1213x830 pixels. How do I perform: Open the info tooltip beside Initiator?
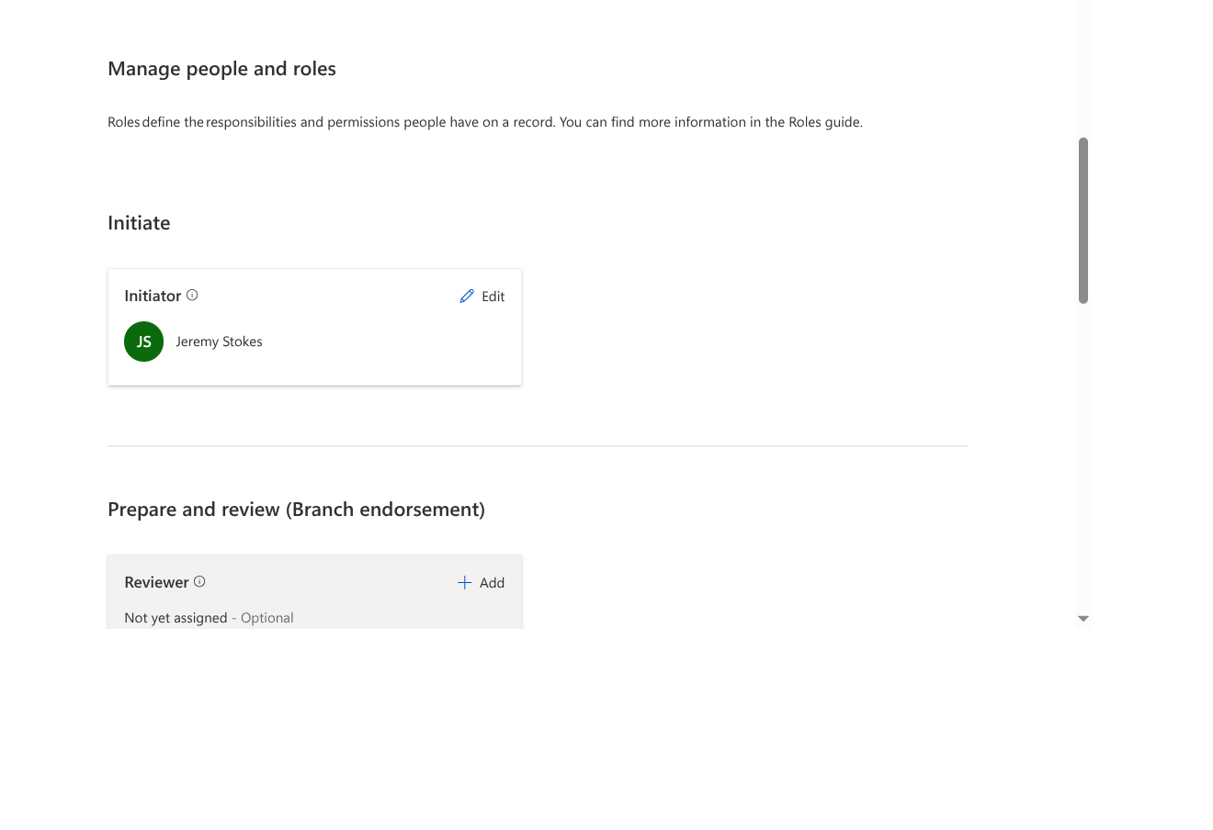pyautogui.click(x=192, y=295)
